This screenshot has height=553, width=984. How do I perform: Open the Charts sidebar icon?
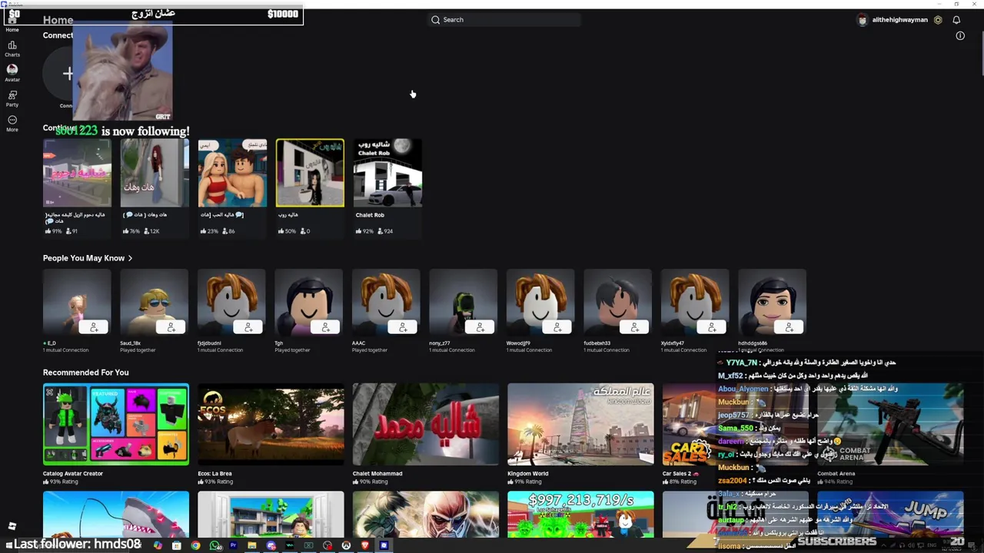click(12, 49)
